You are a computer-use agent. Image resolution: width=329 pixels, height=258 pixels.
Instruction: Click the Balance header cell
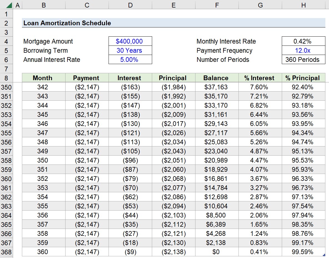[x=217, y=78]
